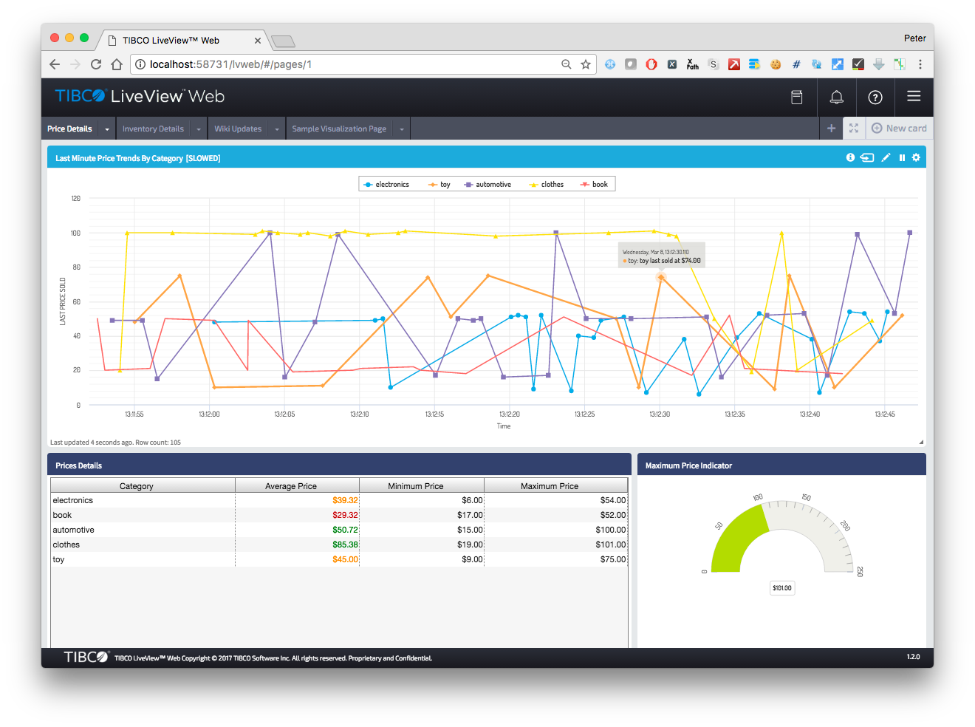Select the automotive row in the table
975x727 pixels.
(339, 530)
